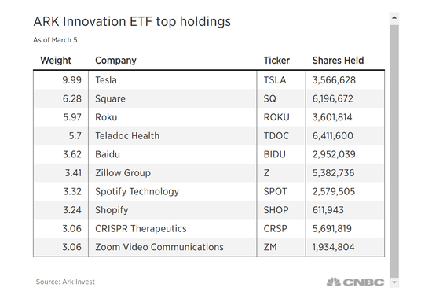Select the Tesla company cell
This screenshot has height=299, width=432.
tap(173, 80)
